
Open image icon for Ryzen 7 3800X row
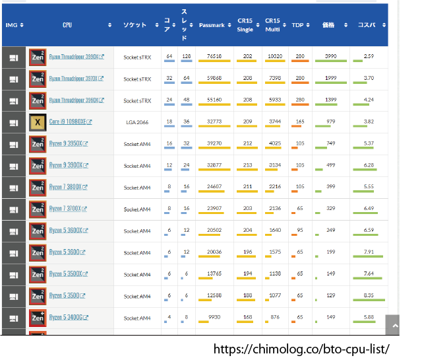[14, 188]
